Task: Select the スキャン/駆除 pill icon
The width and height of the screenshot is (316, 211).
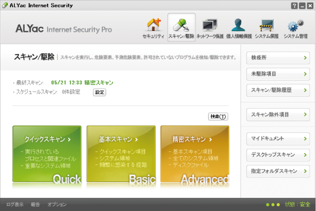Action: (x=181, y=27)
